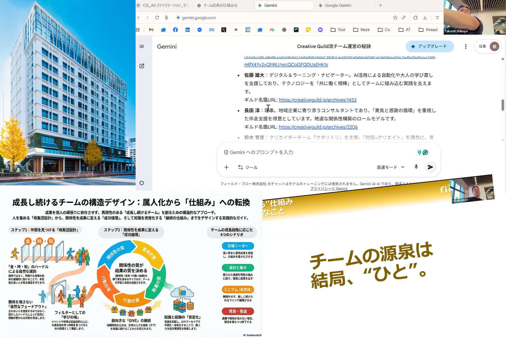506x337 pixels.
Task: Open Gmail from the bookmarks bar
Action: (151, 30)
